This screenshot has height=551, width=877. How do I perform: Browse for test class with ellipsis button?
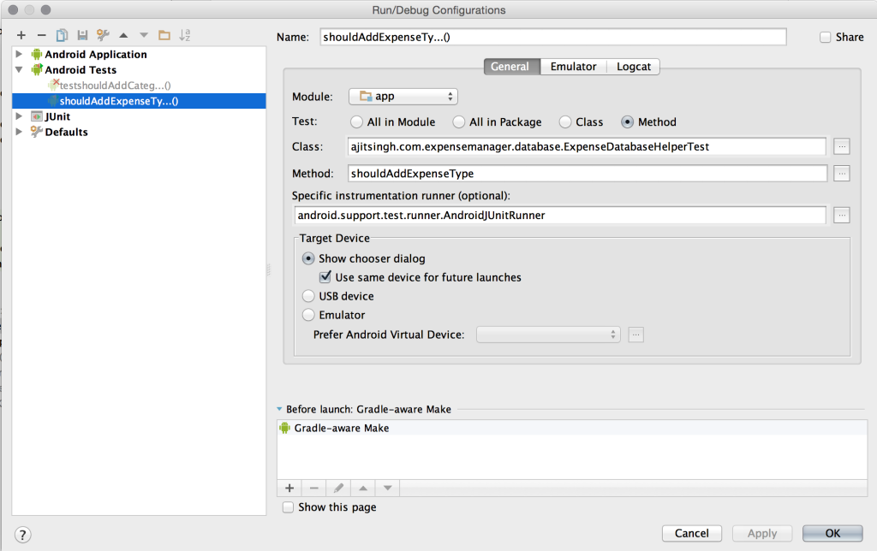842,146
